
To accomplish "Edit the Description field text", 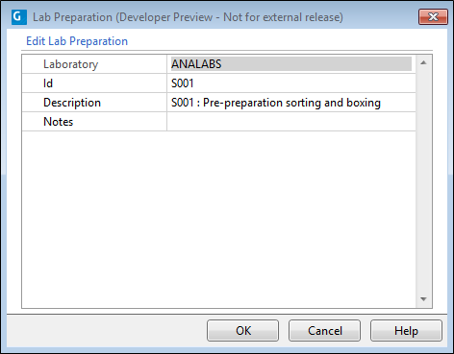I will click(291, 103).
